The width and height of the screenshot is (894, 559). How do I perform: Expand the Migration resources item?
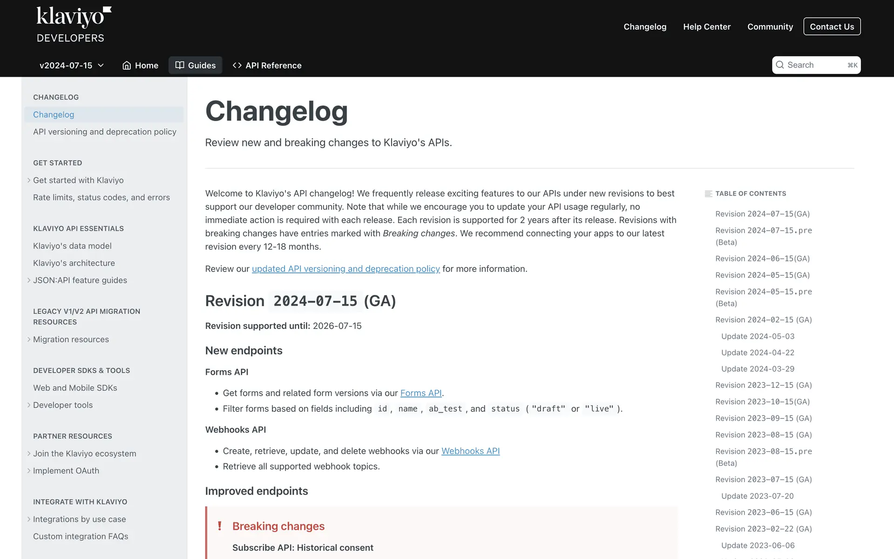pos(29,340)
